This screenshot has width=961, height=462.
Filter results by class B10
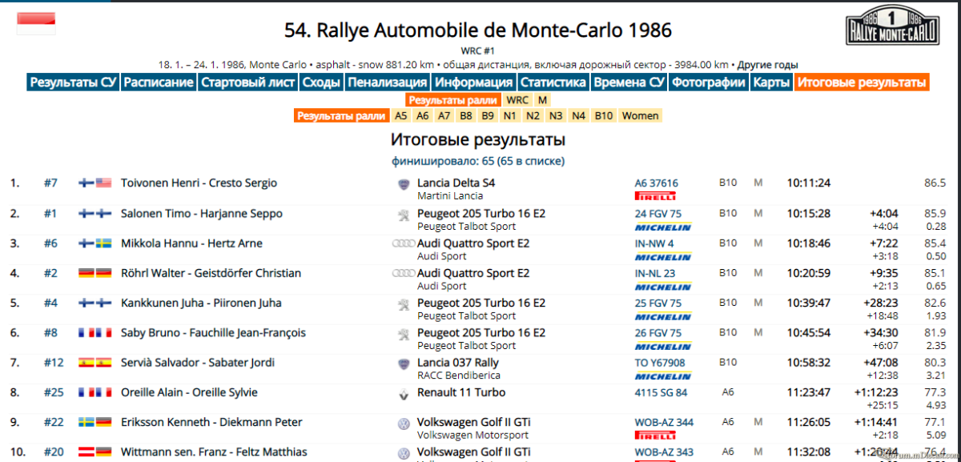[x=604, y=116]
